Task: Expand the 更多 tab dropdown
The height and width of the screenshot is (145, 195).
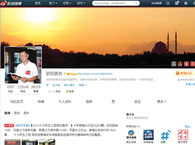Action: (x=161, y=102)
